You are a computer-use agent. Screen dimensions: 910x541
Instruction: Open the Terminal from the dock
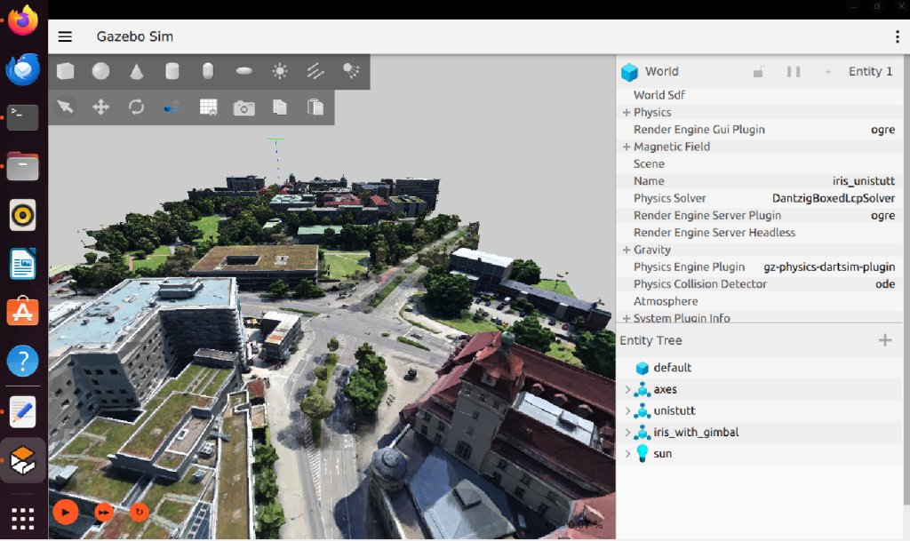[x=22, y=118]
